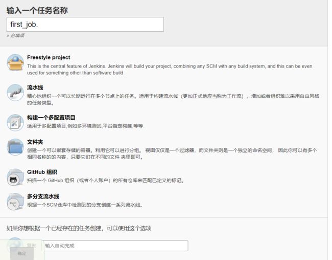Click the 如果你想根据一个已经存在的任务创建 label
The image size is (332, 260).
[x=79, y=228]
